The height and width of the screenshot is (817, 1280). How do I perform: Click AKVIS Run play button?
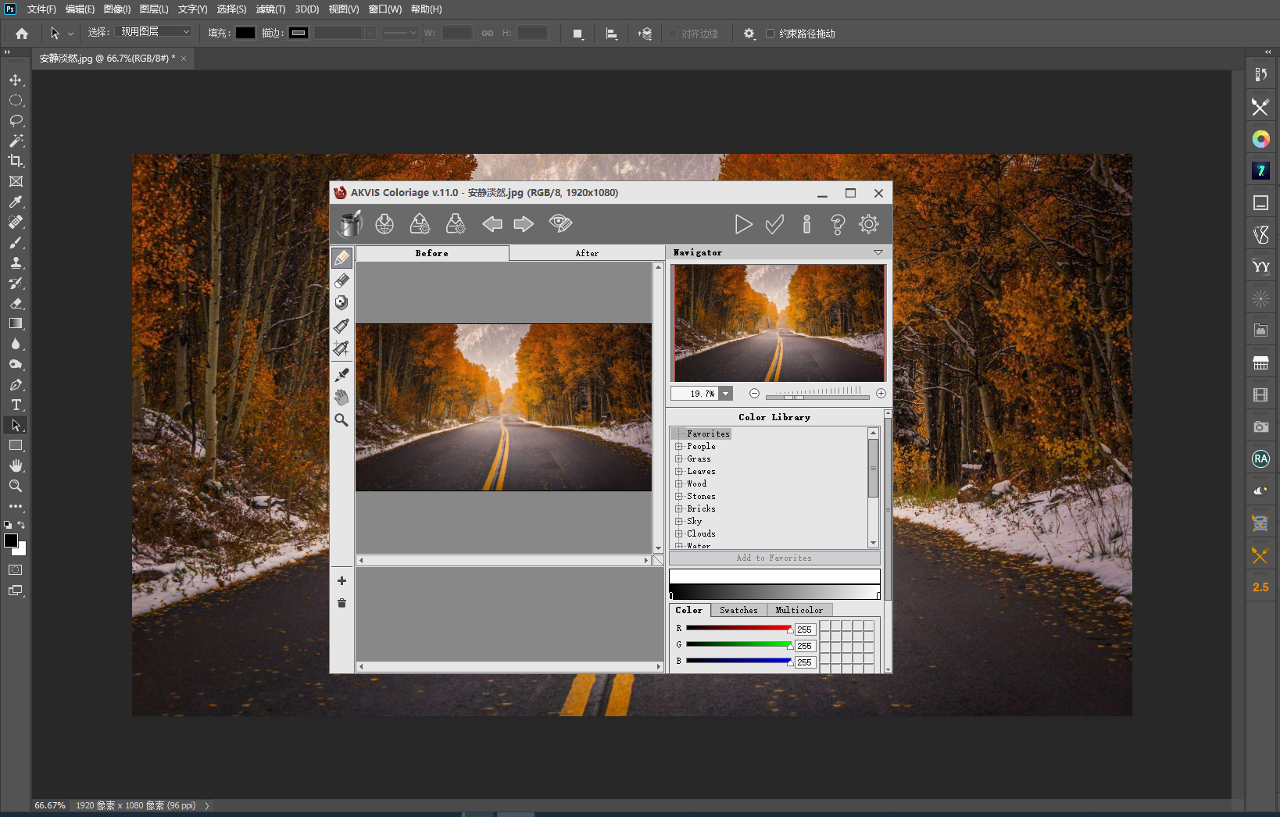coord(743,225)
